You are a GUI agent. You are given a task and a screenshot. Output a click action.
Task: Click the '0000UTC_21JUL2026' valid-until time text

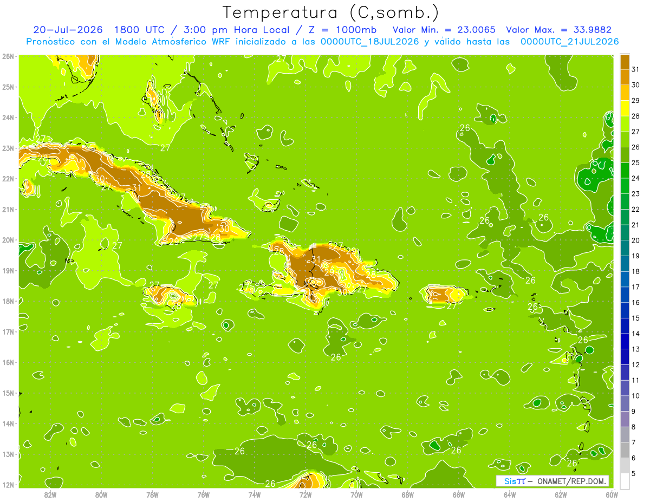pyautogui.click(x=569, y=42)
